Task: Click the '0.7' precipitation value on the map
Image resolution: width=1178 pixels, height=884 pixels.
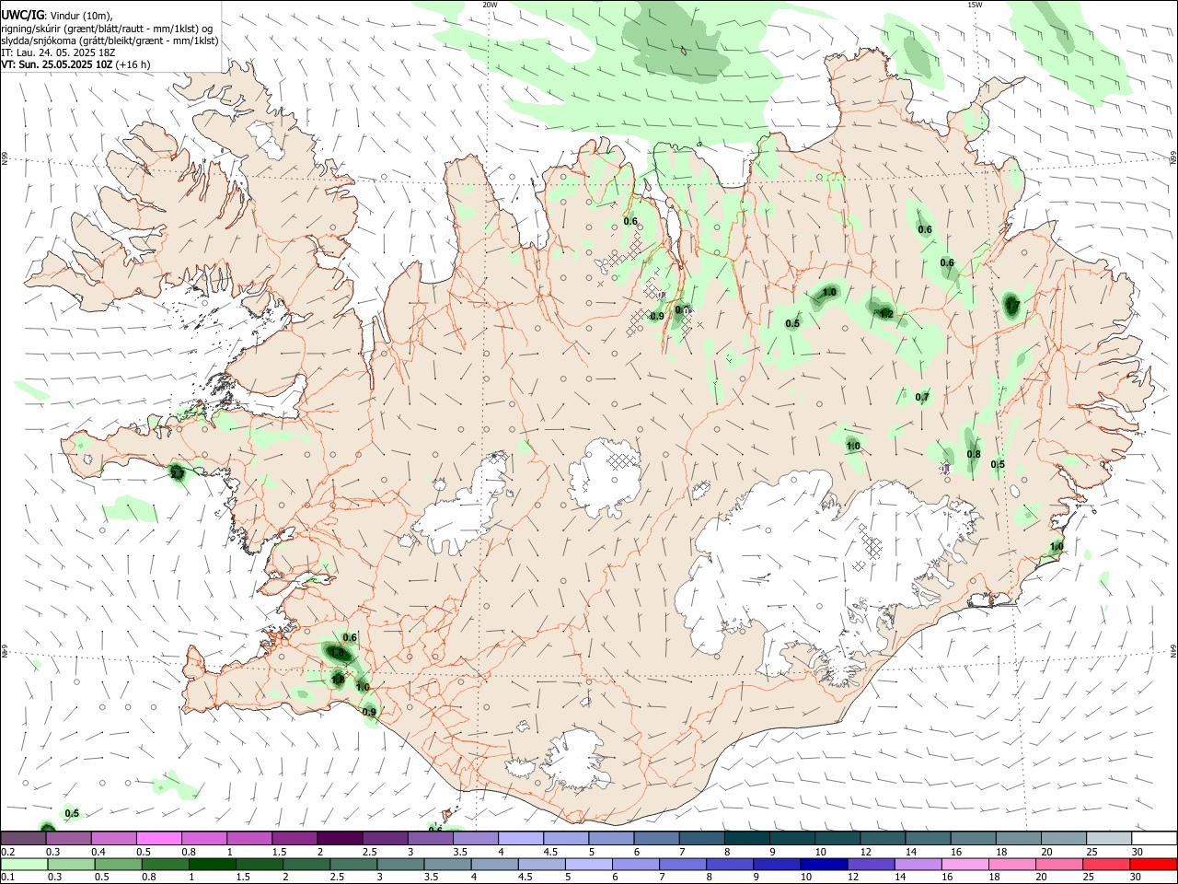Action: coord(922,397)
